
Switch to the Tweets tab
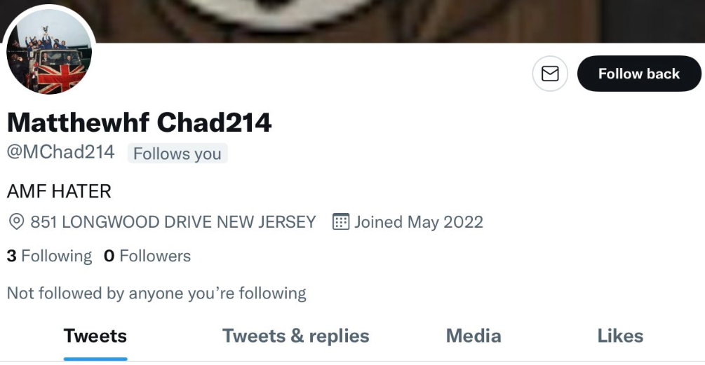(x=95, y=336)
